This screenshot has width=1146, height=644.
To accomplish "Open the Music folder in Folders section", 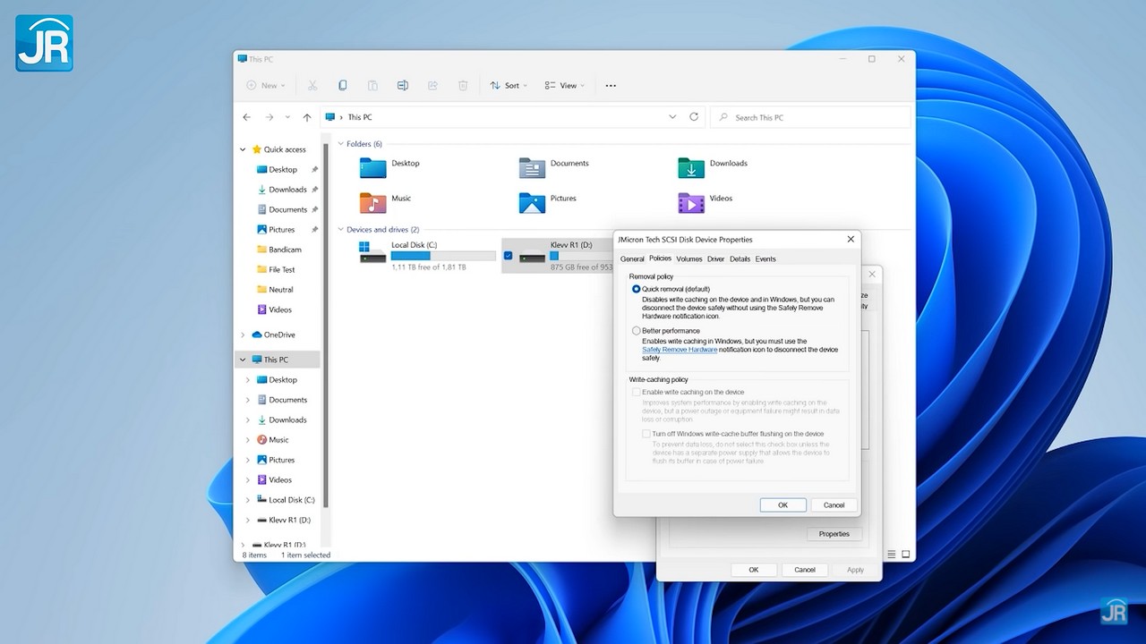I will (373, 202).
